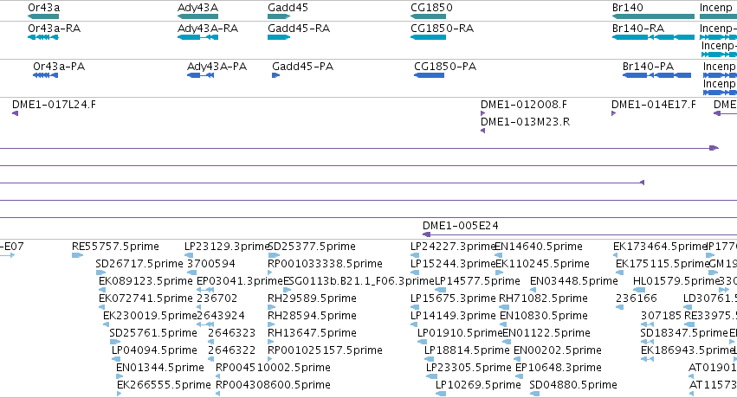Image resolution: width=737 pixels, height=398 pixels.
Task: Click the Br140-PA CDS glyph
Action: pyautogui.click(x=656, y=75)
